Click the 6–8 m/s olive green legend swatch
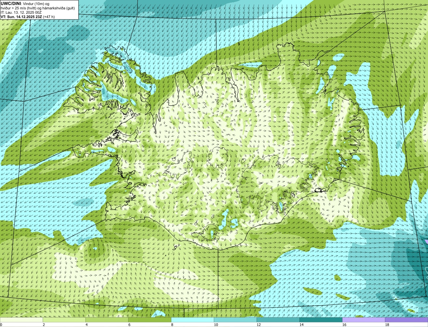The width and height of the screenshot is (428, 327). coord(150,320)
